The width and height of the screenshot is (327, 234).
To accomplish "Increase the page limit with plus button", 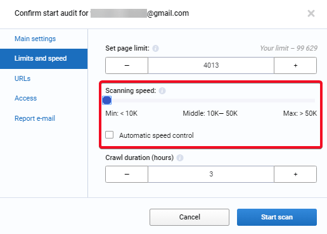I will click(295, 65).
